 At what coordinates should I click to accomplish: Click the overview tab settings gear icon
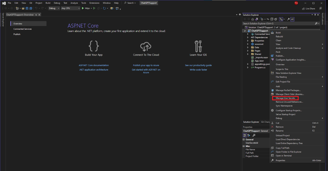click(x=240, y=15)
